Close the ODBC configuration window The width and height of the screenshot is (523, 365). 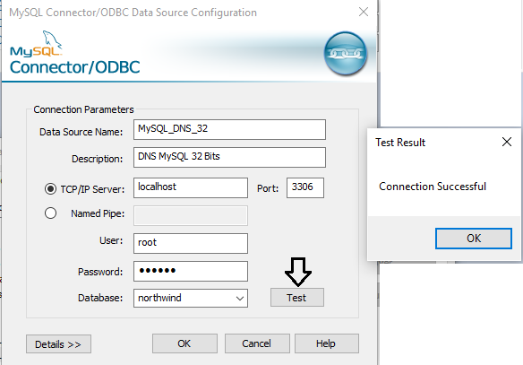point(364,12)
